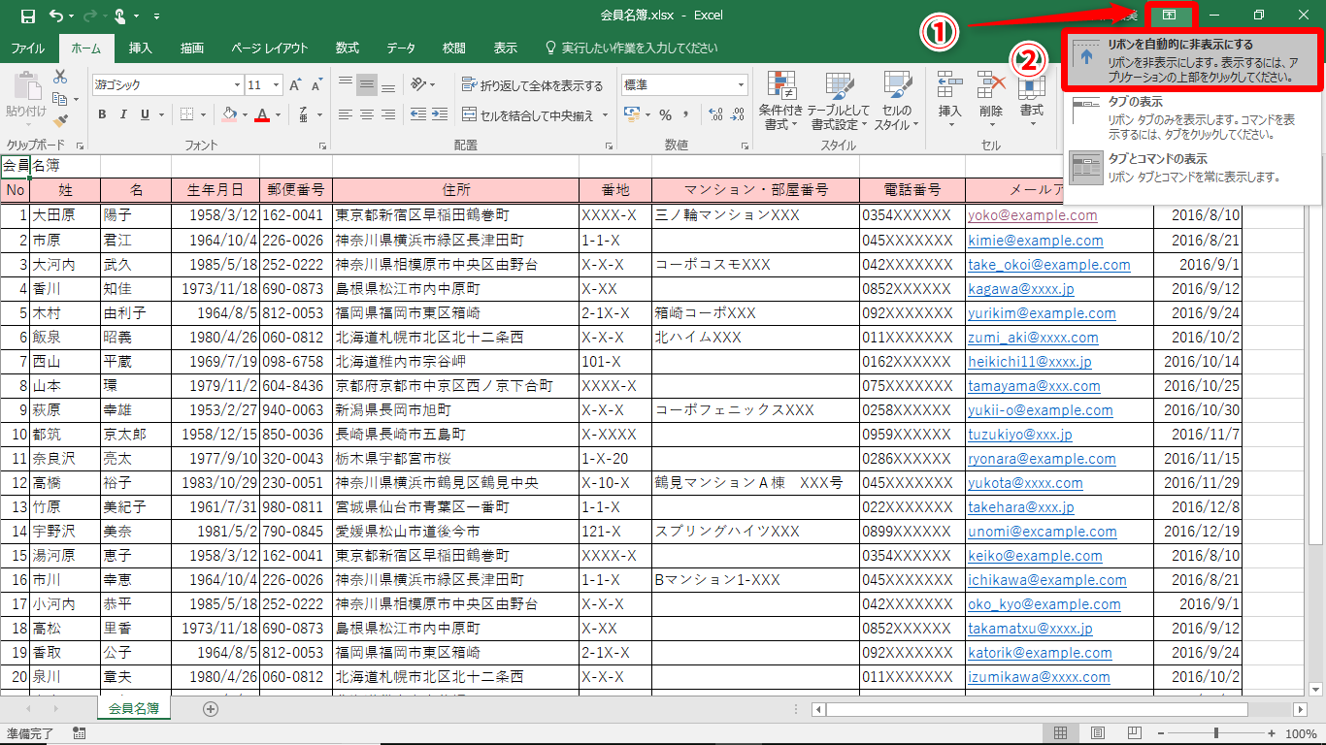Increase decimal places

714,114
